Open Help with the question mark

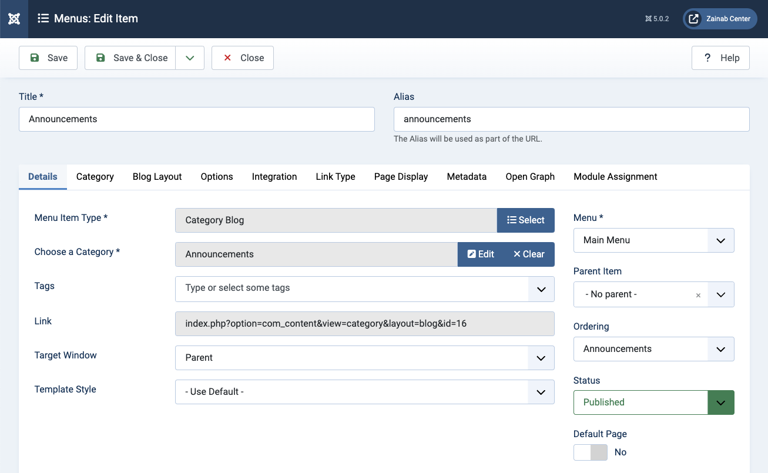point(720,58)
